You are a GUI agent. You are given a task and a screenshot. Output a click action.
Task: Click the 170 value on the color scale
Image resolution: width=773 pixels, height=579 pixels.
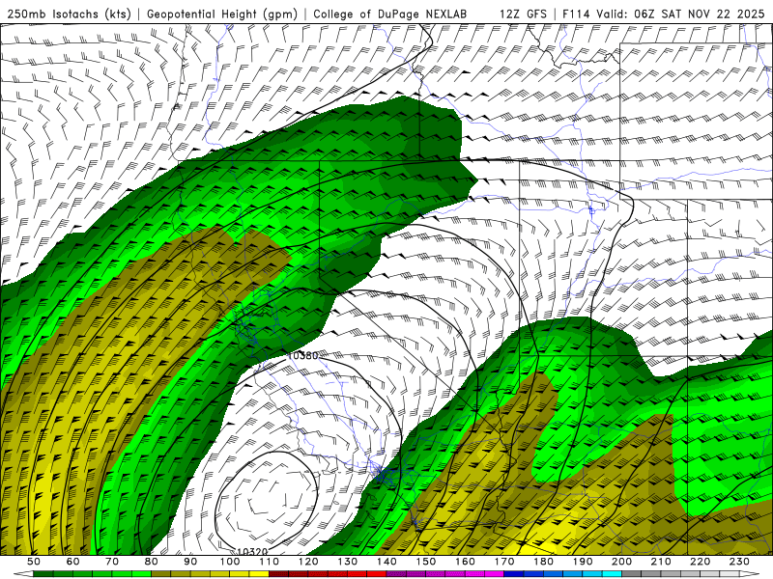503,562
